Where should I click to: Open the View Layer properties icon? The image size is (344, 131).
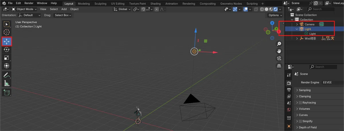tap(289, 97)
